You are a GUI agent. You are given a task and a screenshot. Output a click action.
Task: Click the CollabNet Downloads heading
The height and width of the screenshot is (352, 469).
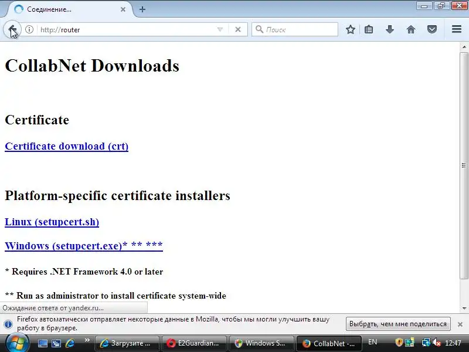[x=92, y=66]
